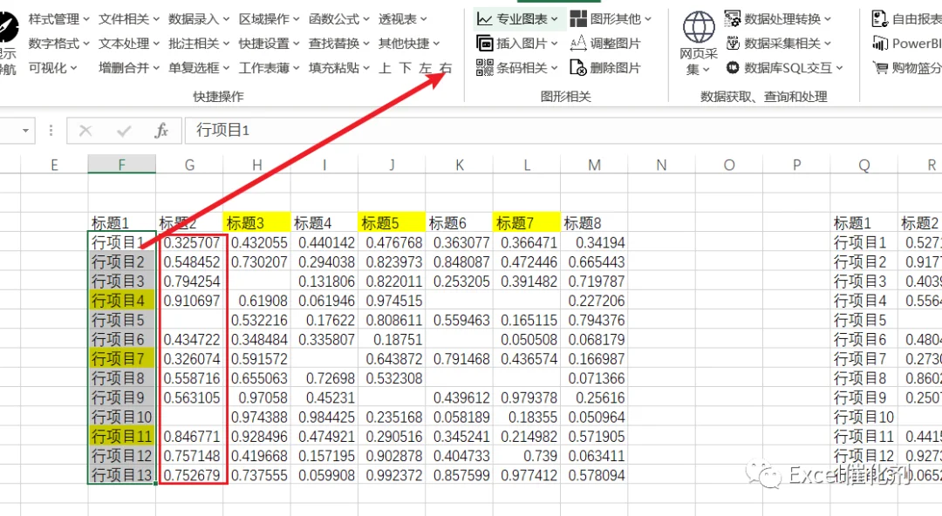Open the 数字格式 menu
The height and width of the screenshot is (516, 942).
(59, 44)
